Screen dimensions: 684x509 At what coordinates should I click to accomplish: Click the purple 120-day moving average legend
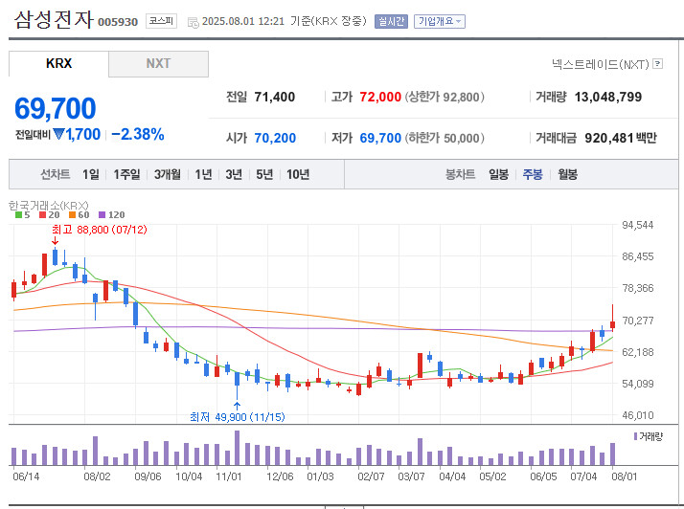coord(111,215)
